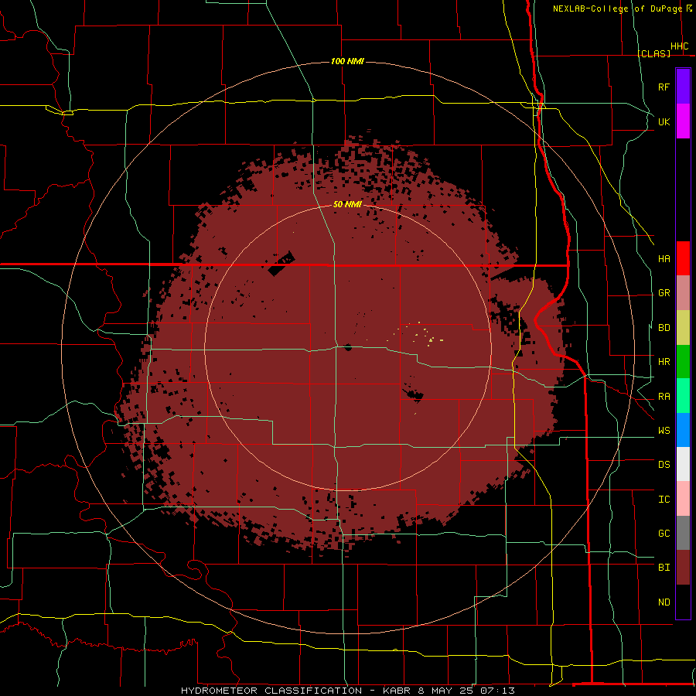Click the DS legend label

664,465
